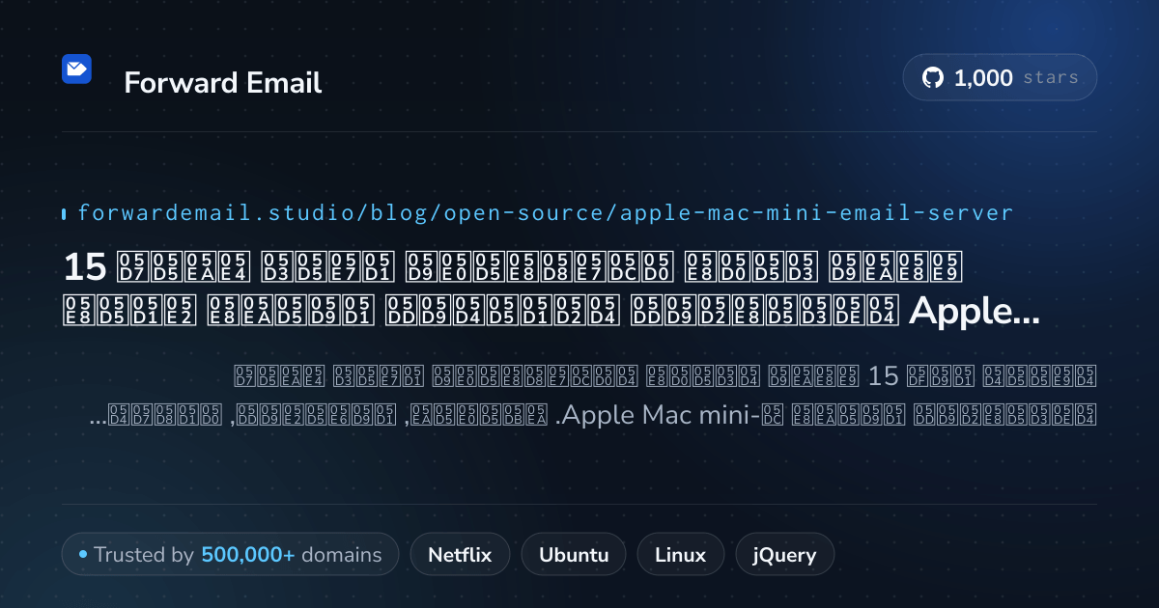Click the small blue bar before the URL
This screenshot has width=1159, height=608.
tap(64, 213)
